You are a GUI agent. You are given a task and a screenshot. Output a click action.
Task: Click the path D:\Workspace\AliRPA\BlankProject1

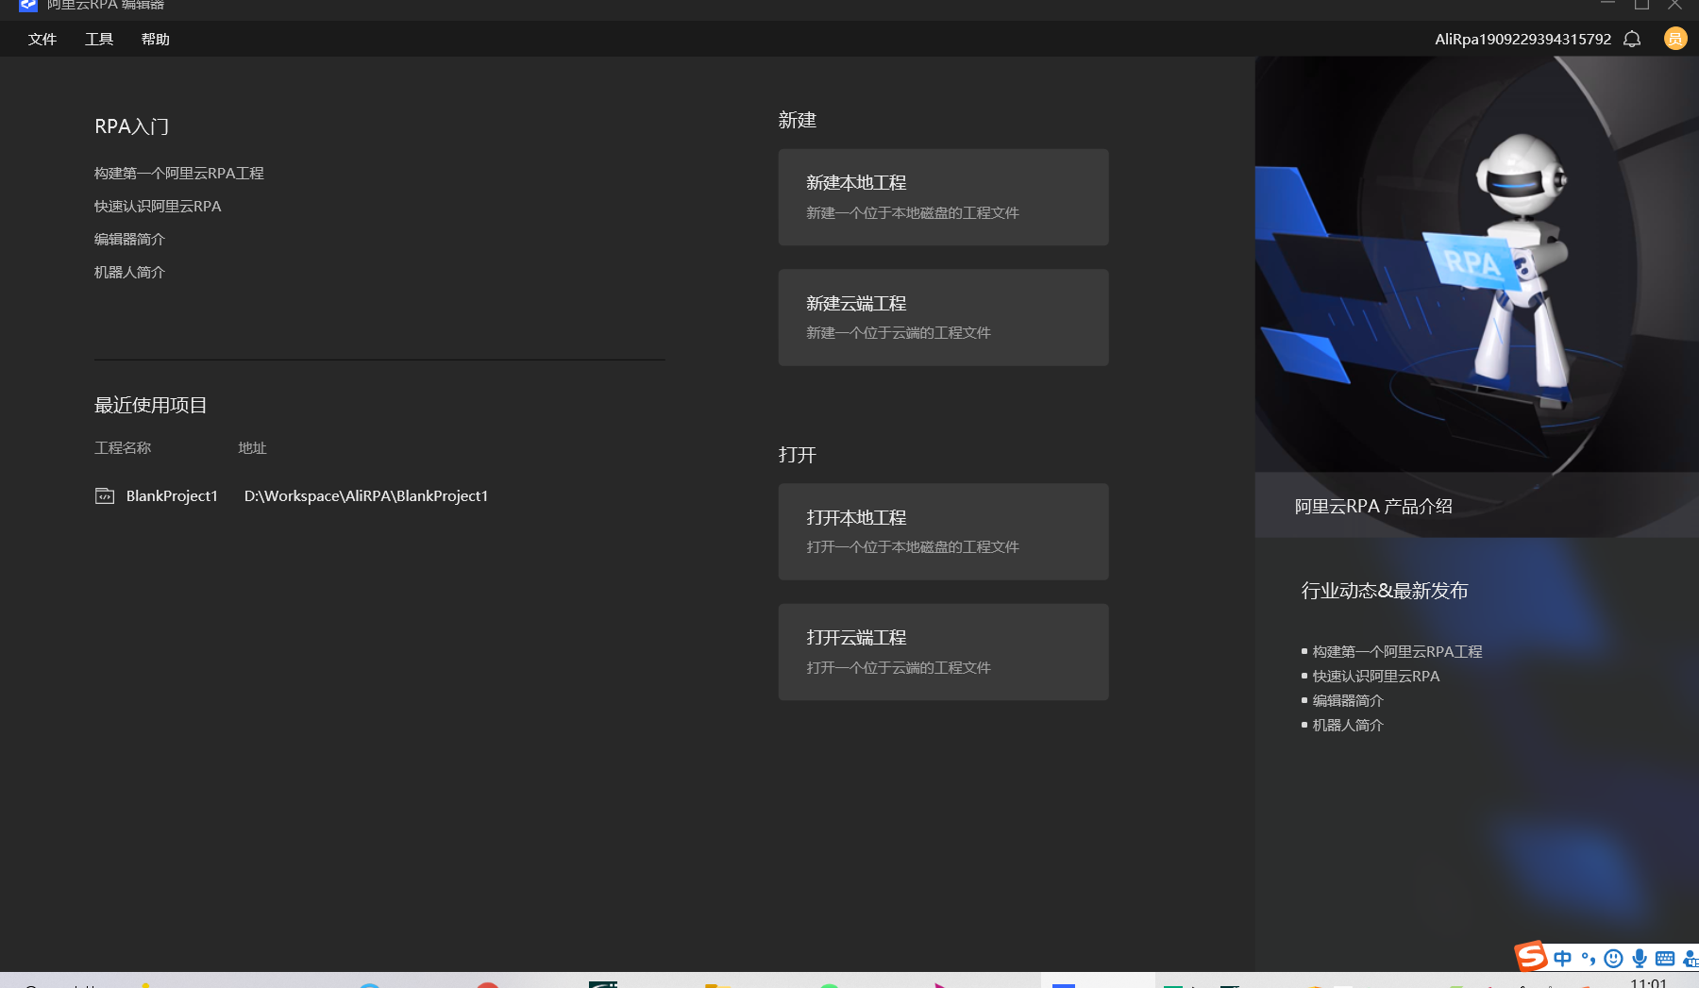366,495
